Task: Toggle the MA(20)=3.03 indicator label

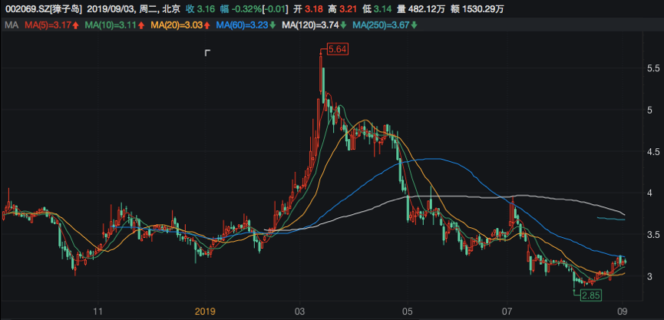Action: tap(177, 26)
